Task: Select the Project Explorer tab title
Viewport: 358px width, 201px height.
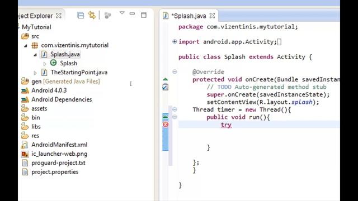Action: tap(35, 16)
